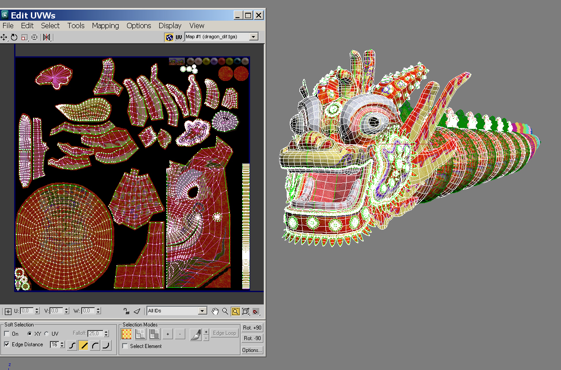Uncheck the Edge Distance option
Viewport: 561px width, 370px height.
6,344
